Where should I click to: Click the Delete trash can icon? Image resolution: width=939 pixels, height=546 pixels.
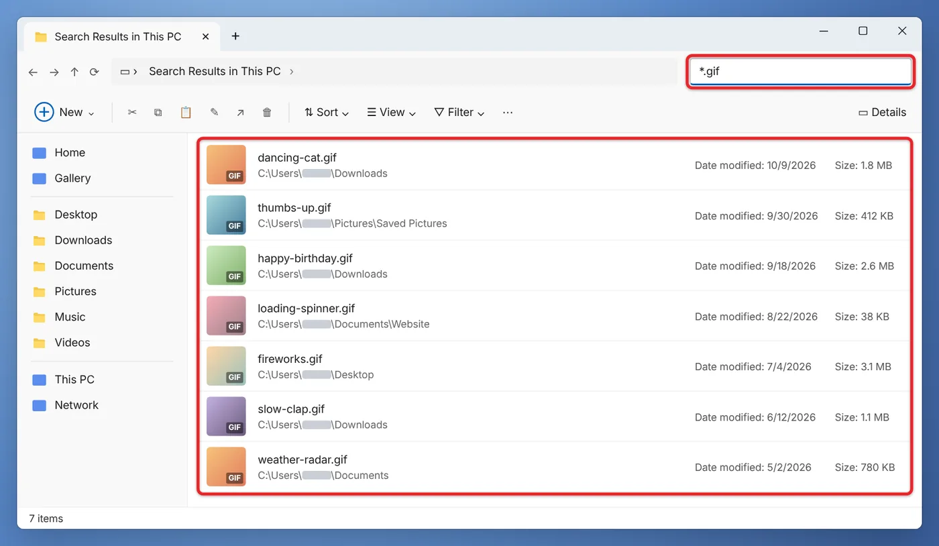pos(267,112)
